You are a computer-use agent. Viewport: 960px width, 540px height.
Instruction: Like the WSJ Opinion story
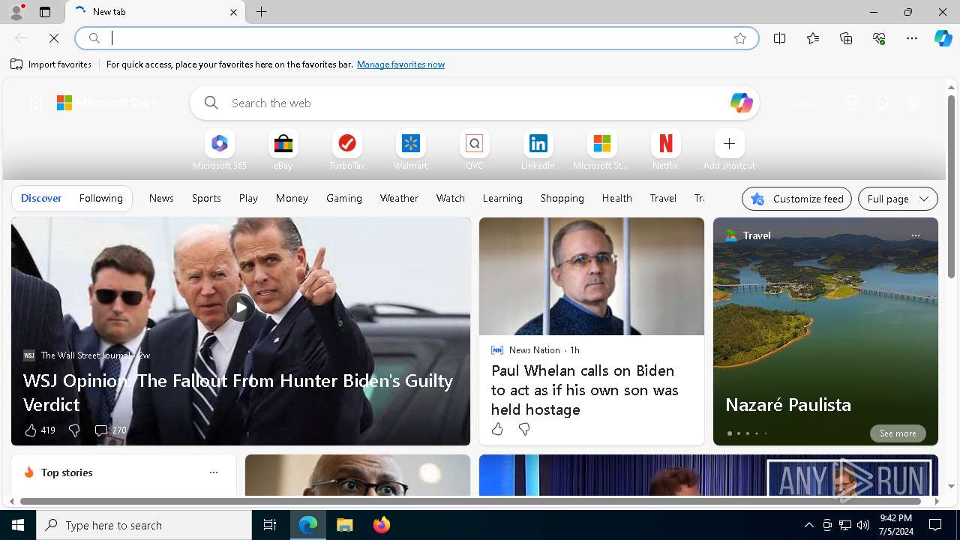39,430
